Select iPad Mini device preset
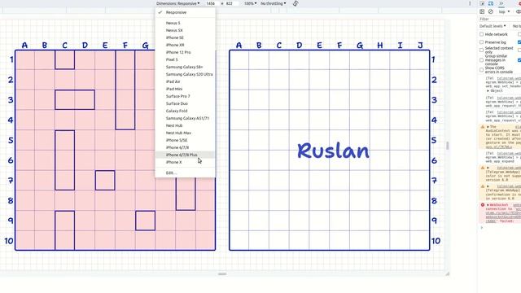This screenshot has width=521, height=293. (185, 89)
